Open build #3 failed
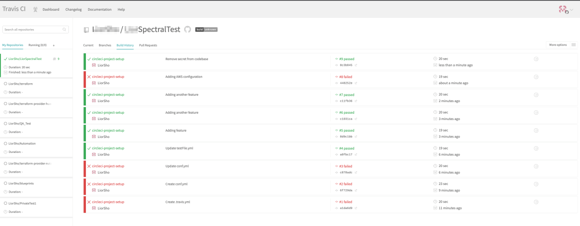The width and height of the screenshot is (580, 226). [x=345, y=166]
